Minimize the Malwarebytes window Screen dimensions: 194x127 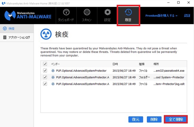[168, 2]
